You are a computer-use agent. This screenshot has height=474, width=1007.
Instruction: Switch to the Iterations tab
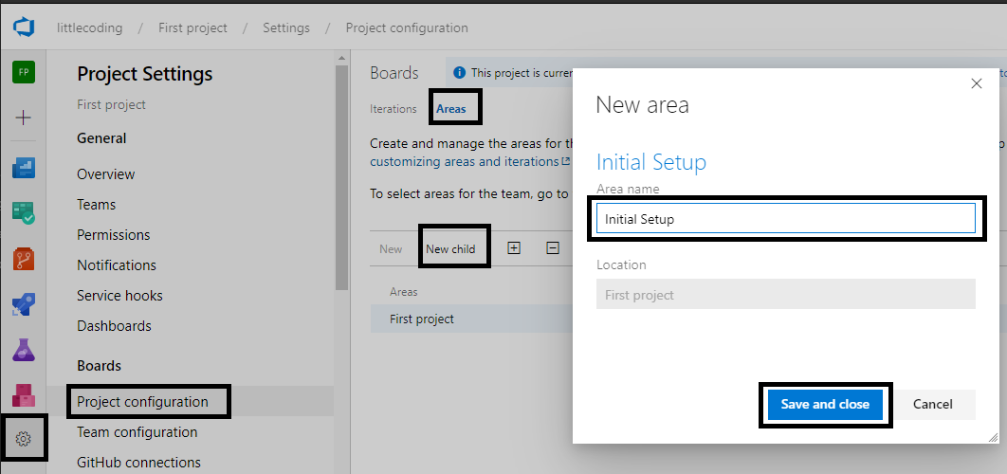tap(394, 108)
